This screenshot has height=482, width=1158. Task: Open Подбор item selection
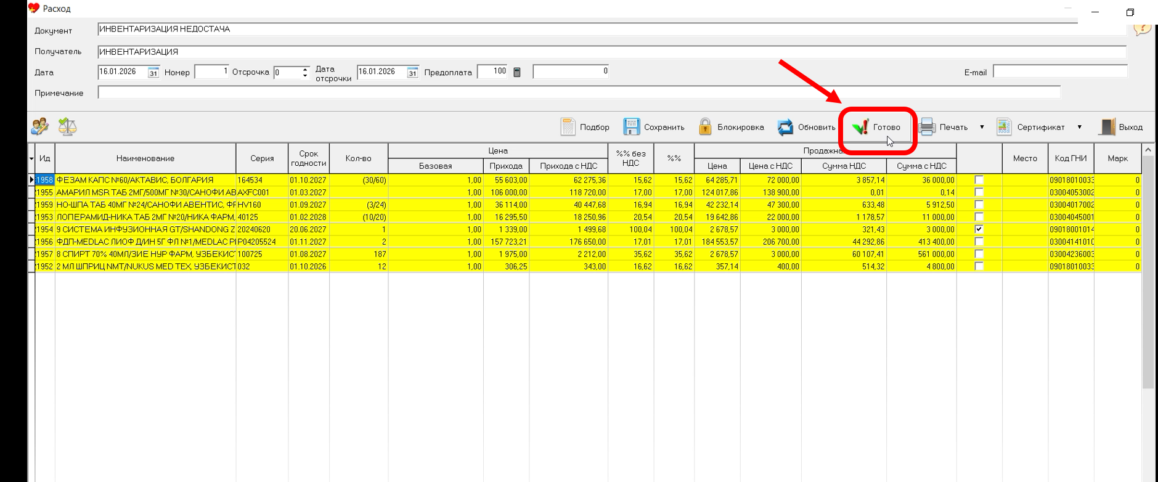tap(585, 127)
